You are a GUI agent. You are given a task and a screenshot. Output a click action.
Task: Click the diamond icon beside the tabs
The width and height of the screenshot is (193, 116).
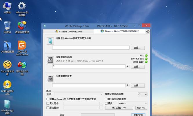tap(148, 31)
